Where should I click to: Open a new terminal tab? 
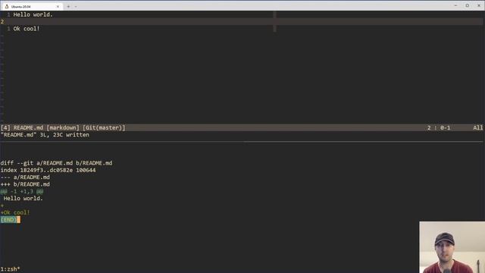68,7
